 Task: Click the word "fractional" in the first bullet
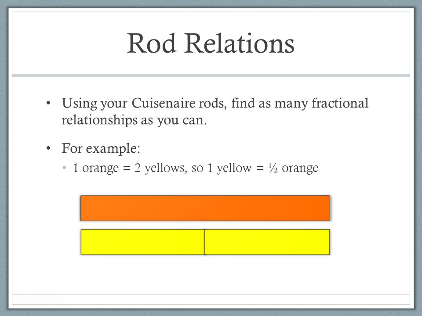[340, 103]
